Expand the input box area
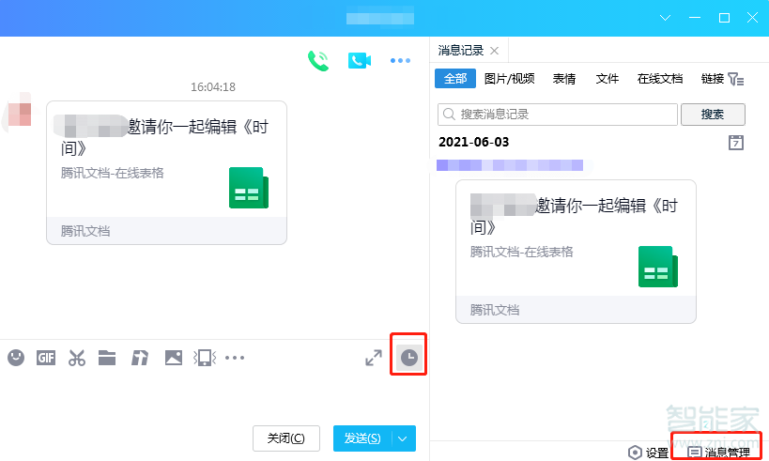769x461 pixels. [374, 358]
